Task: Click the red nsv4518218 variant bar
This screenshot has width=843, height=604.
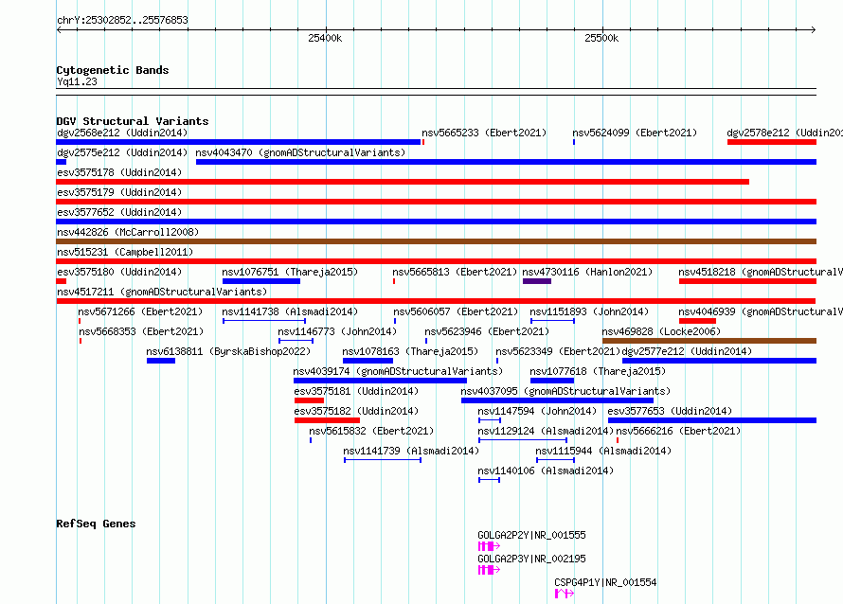Action: (x=748, y=281)
